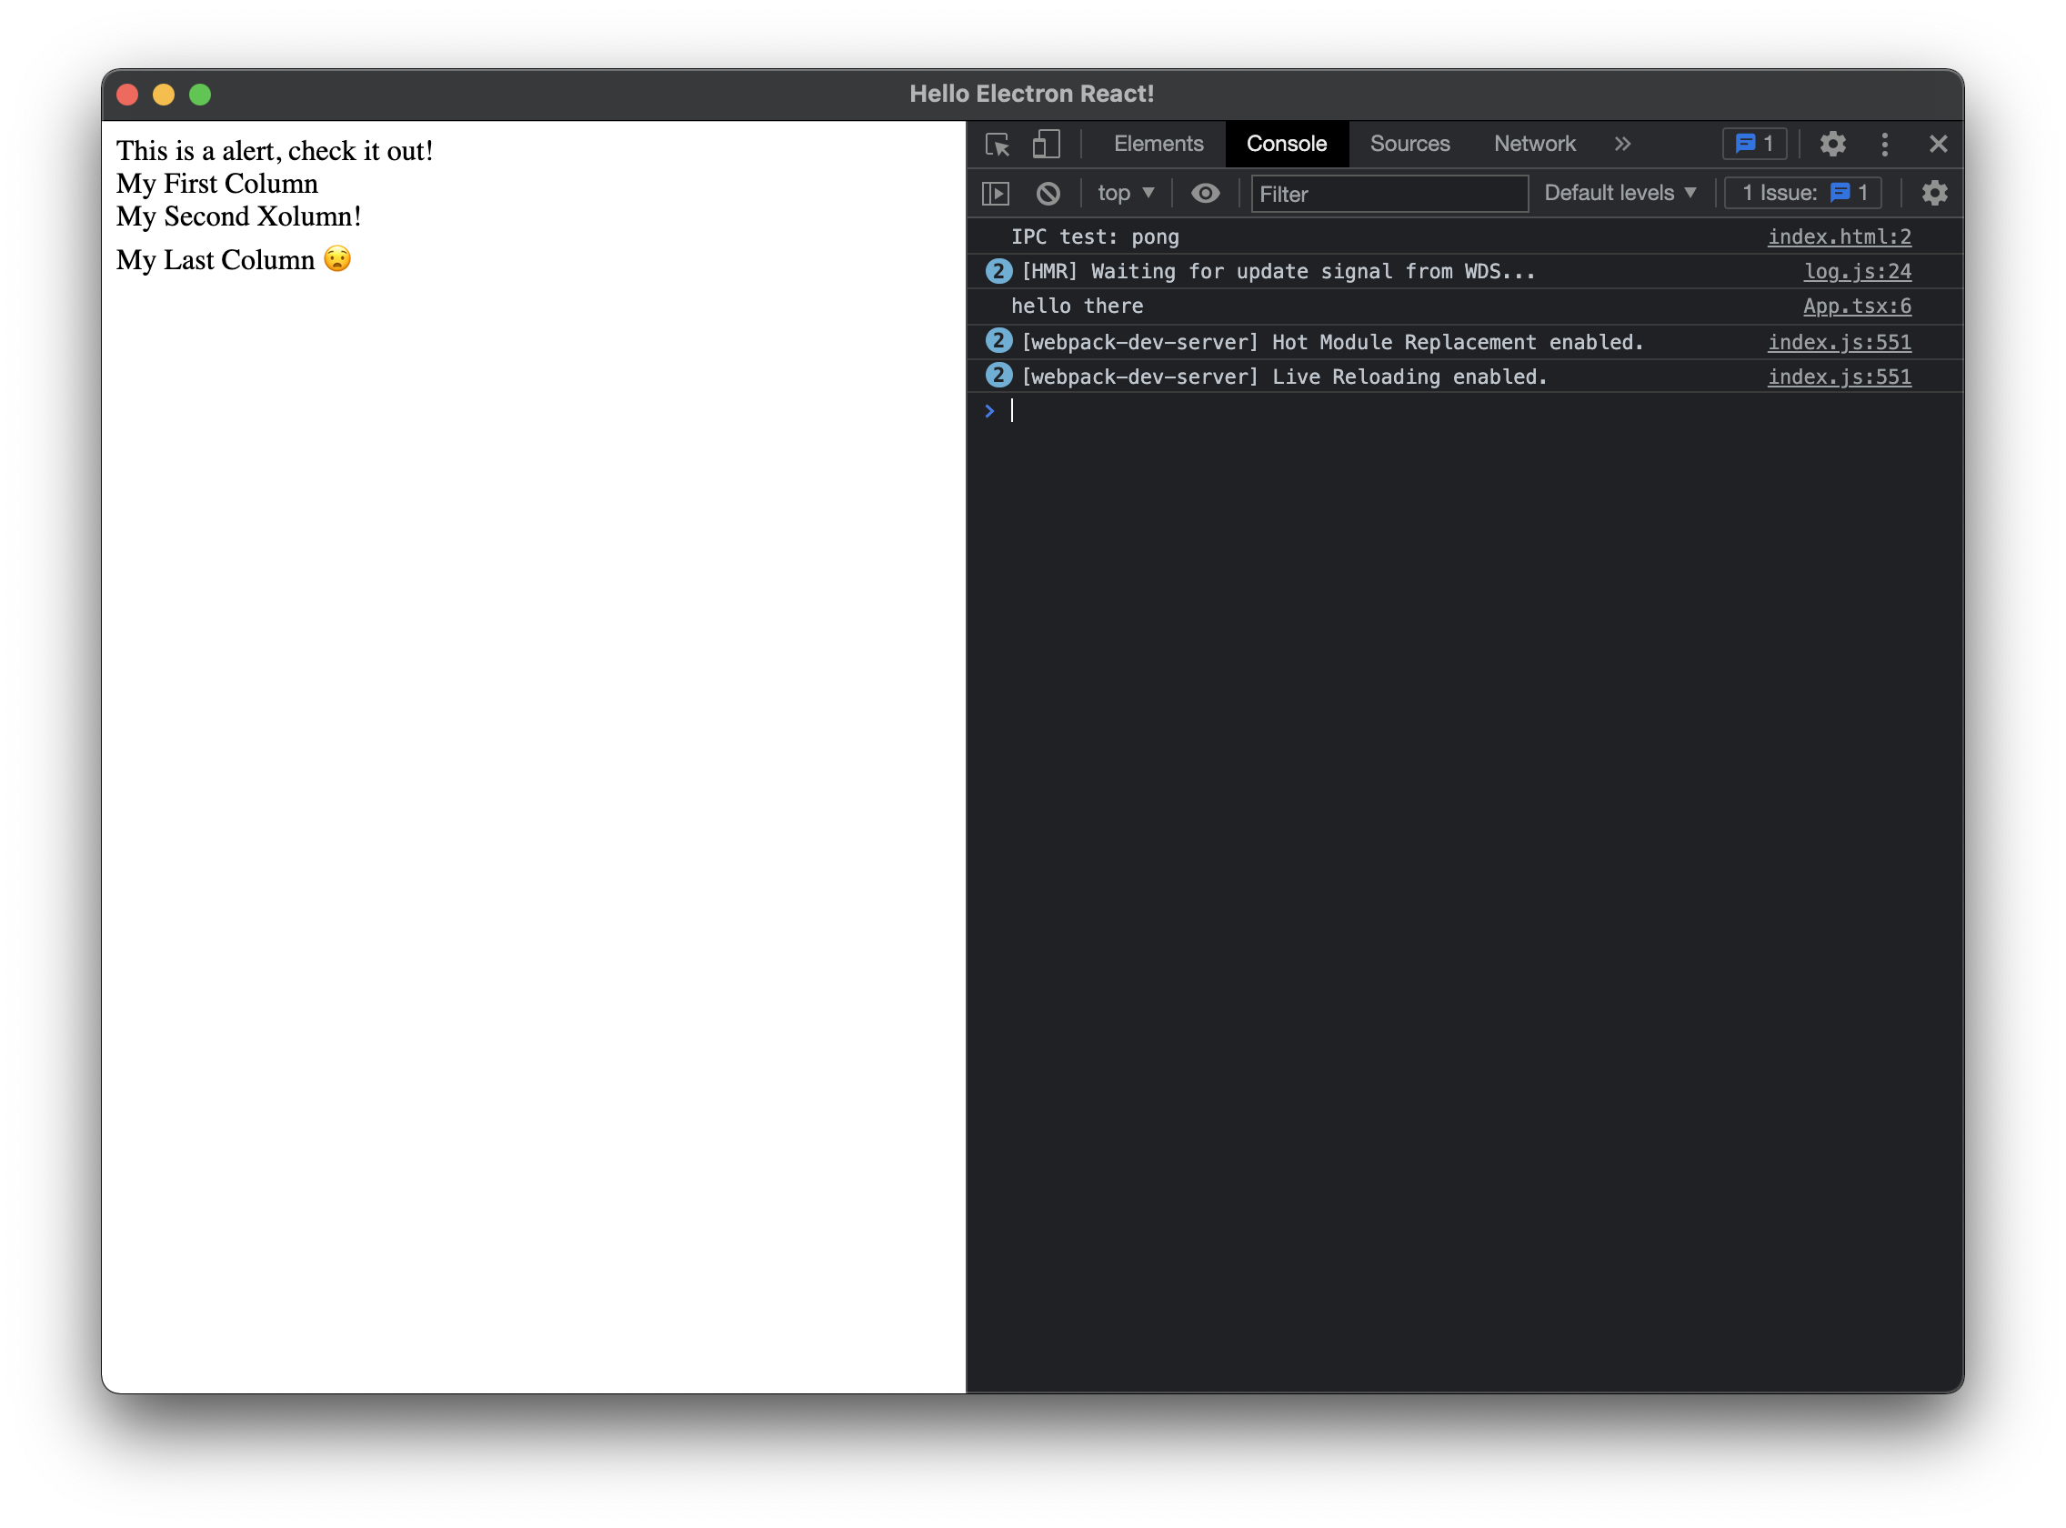Open DevTools settings gear icon
The height and width of the screenshot is (1528, 2066).
coord(1832,145)
